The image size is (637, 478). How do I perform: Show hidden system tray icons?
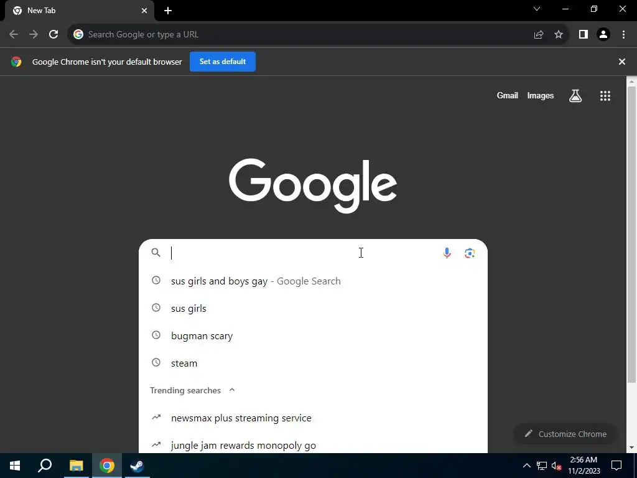(x=526, y=466)
